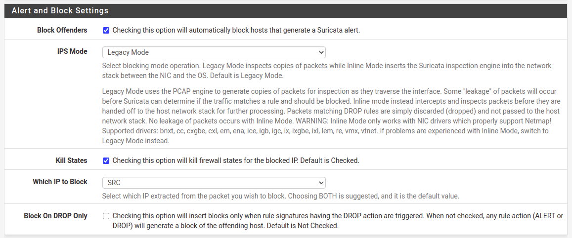
Task: Click the Alert and Block Settings header
Action: click(x=60, y=10)
